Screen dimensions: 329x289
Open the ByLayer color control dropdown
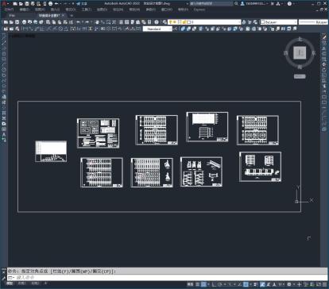point(279,22)
